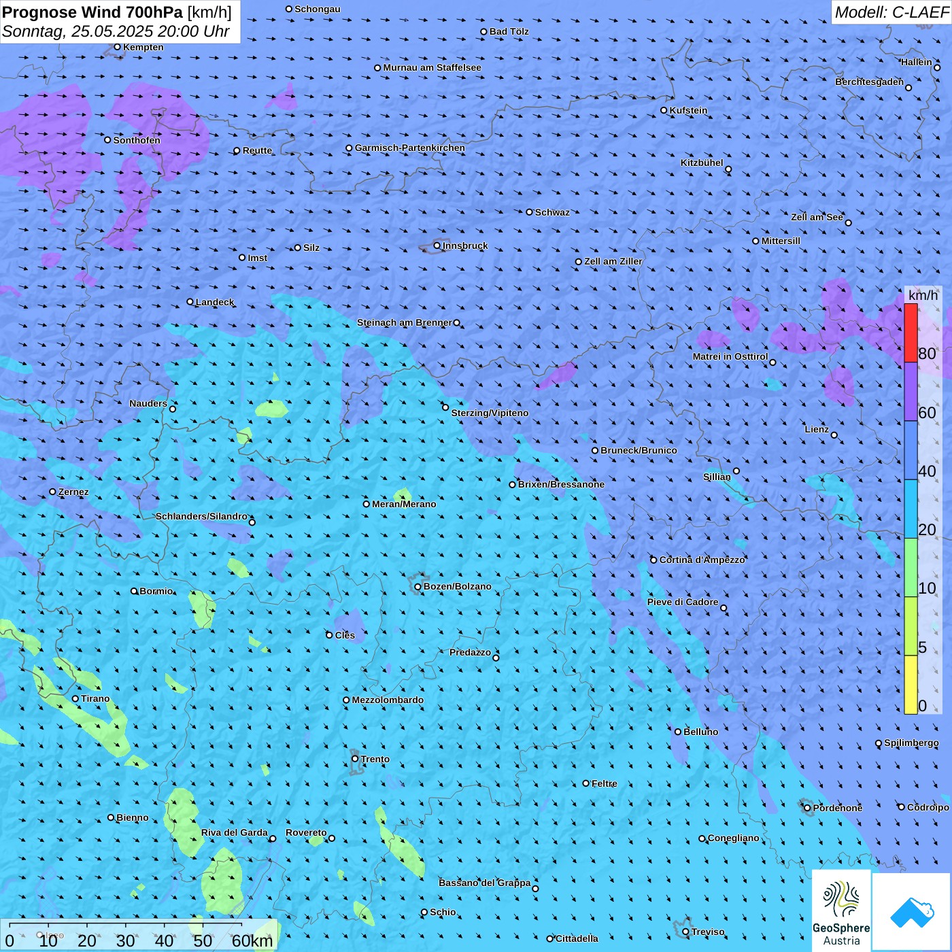Click the 'Conegliano' label

[733, 838]
